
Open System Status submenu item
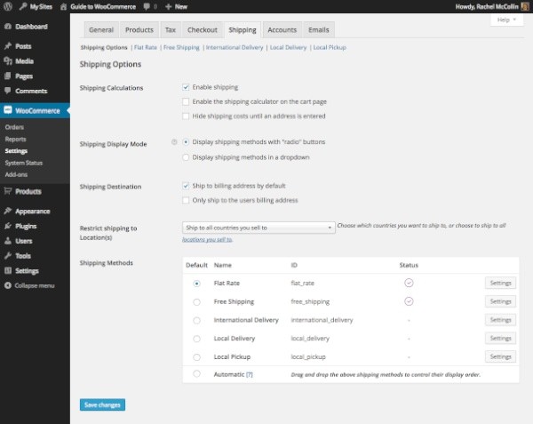coord(24,163)
